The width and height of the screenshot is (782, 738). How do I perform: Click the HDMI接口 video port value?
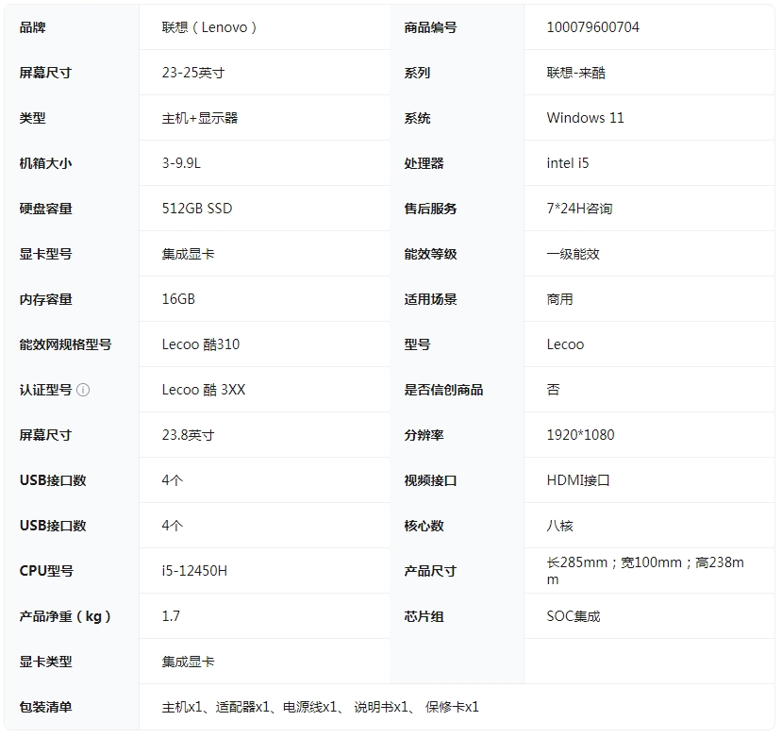tap(578, 480)
